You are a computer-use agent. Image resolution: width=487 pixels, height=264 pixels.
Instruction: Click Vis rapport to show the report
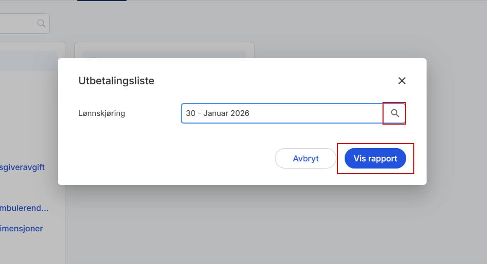375,159
